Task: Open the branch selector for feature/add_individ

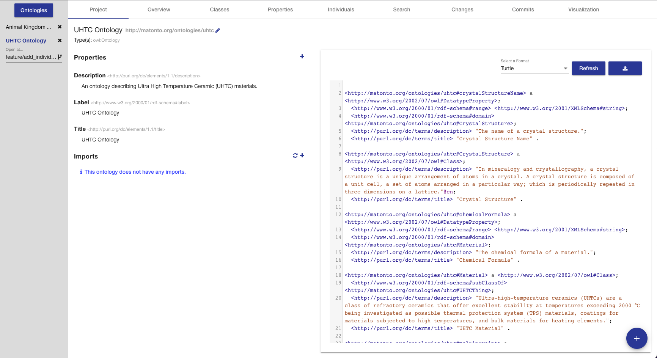Action: (x=60, y=57)
